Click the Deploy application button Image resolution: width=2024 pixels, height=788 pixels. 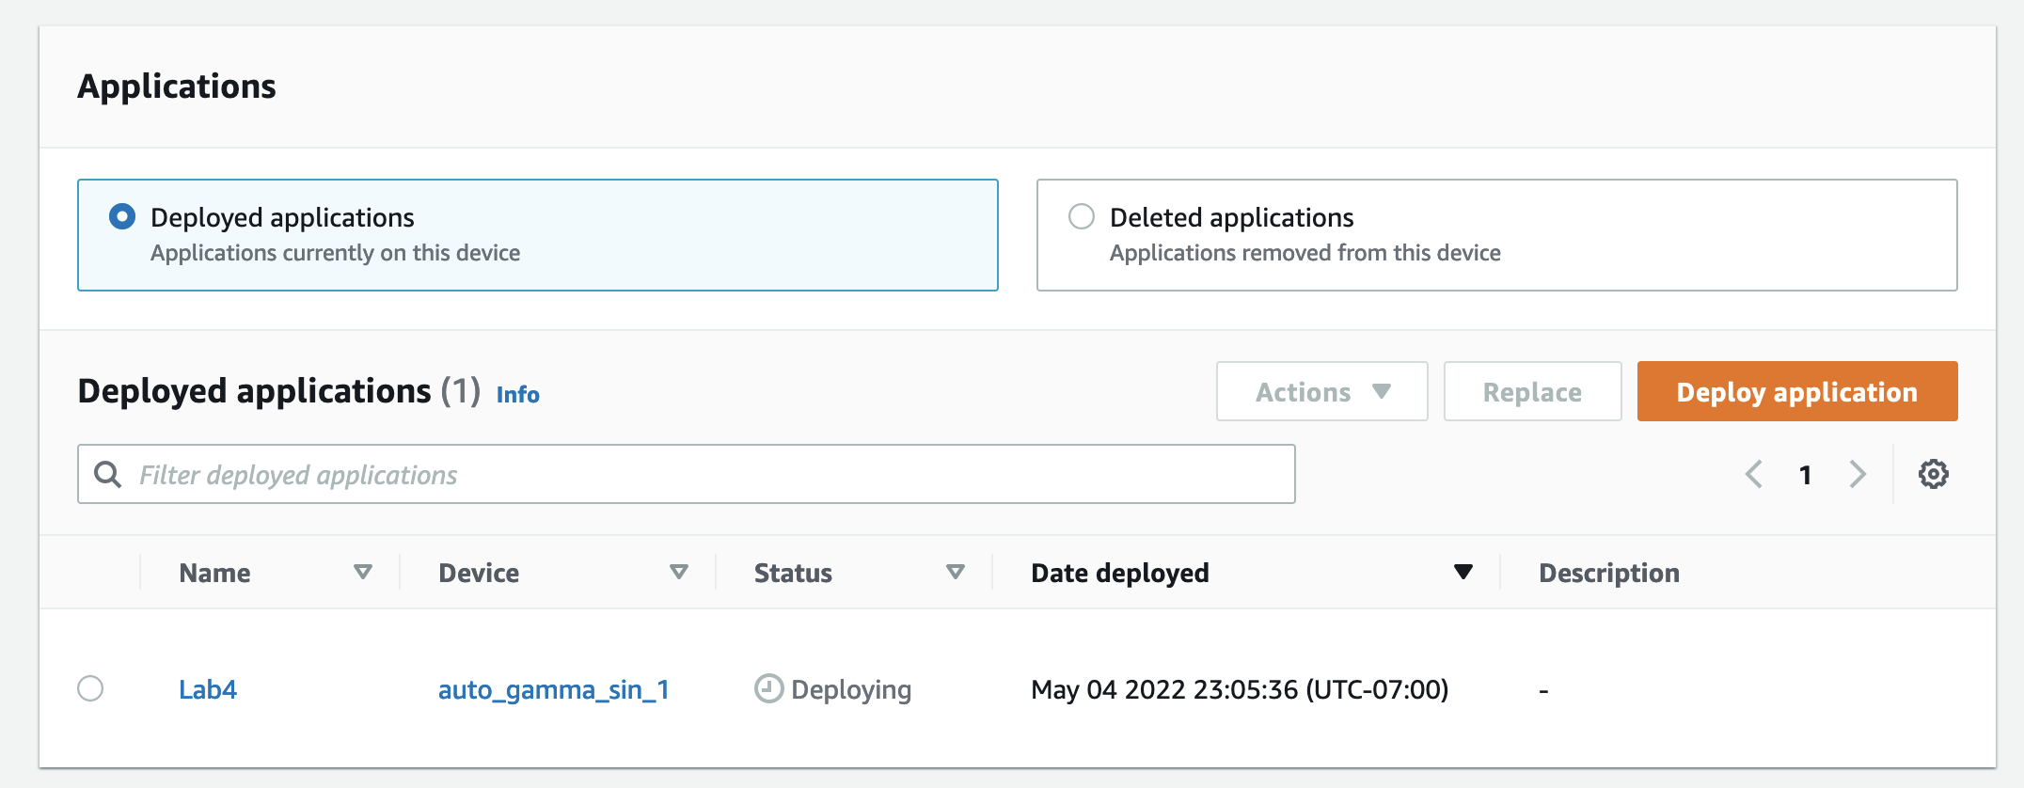pyautogui.click(x=1796, y=391)
